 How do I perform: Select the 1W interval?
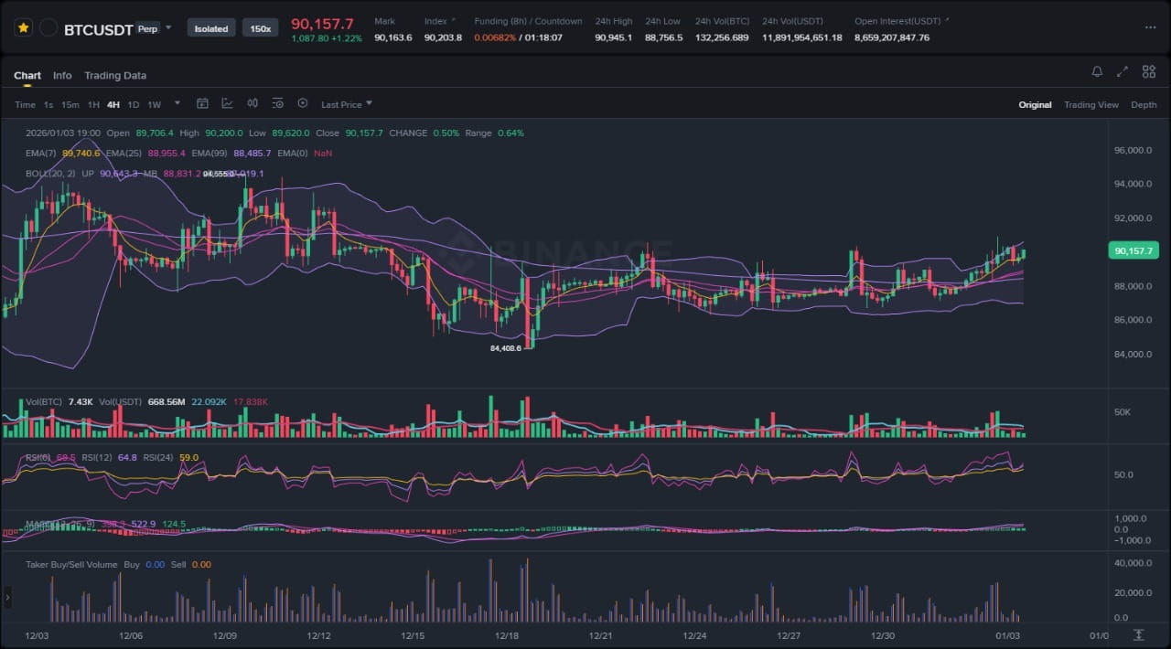pos(154,104)
